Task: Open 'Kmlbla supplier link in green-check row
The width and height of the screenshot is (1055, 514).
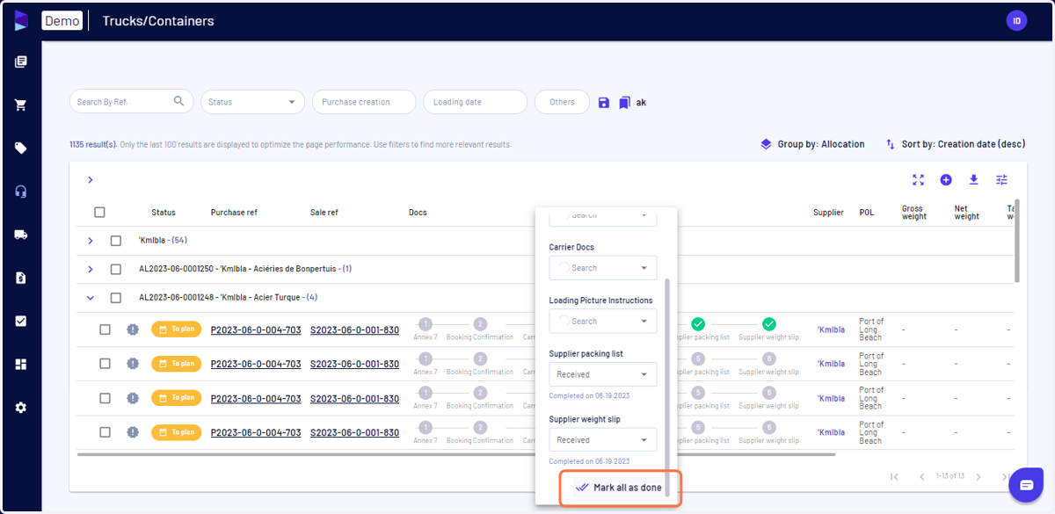Action: pyautogui.click(x=831, y=330)
